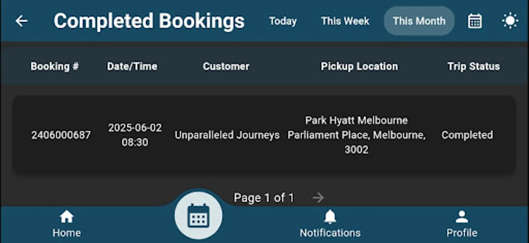Open Notifications via the bell icon

330,224
